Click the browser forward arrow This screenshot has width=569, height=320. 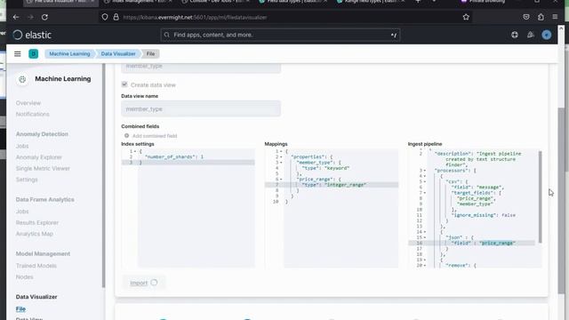[x=30, y=17]
